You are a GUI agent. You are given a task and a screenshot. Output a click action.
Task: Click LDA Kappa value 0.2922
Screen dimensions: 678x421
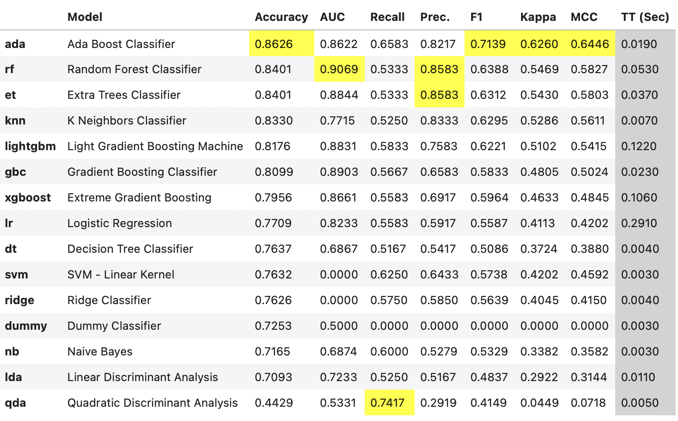[x=539, y=377]
